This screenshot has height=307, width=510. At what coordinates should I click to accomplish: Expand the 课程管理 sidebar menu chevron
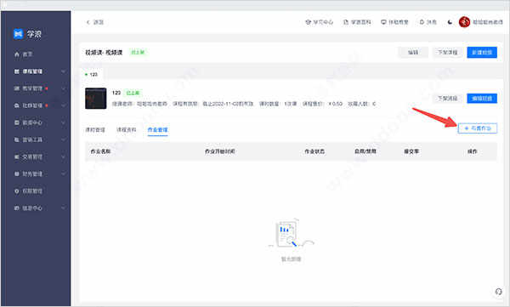click(63, 71)
